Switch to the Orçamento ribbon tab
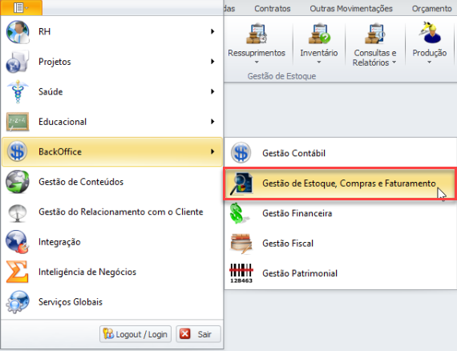 432,9
